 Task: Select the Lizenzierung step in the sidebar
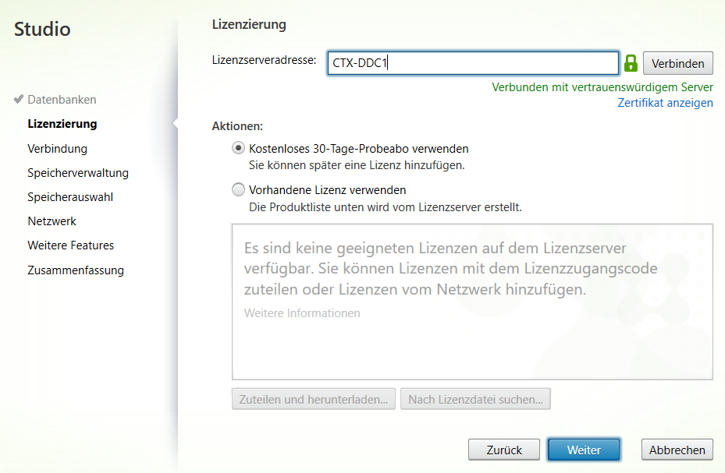(x=62, y=124)
